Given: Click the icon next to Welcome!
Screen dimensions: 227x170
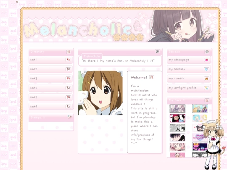Looking at the screenshot, I should point(152,77).
